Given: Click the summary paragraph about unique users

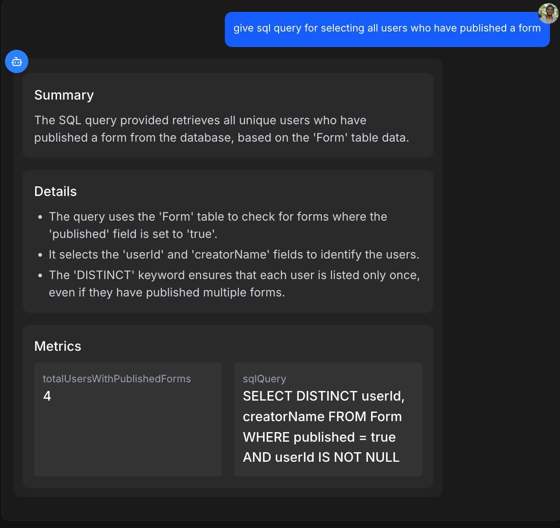Looking at the screenshot, I should [x=221, y=129].
